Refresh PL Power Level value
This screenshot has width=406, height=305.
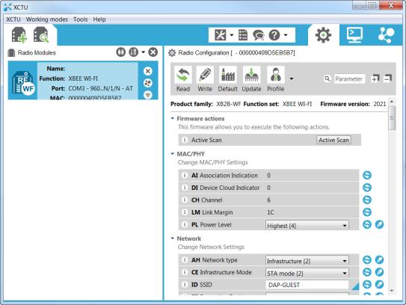[367, 224]
